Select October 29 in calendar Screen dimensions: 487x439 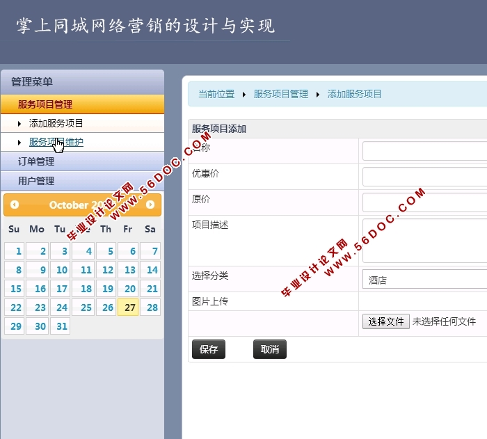(15, 326)
